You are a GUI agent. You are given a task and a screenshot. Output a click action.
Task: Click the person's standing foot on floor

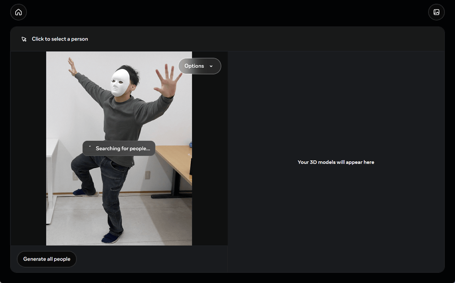point(112,238)
